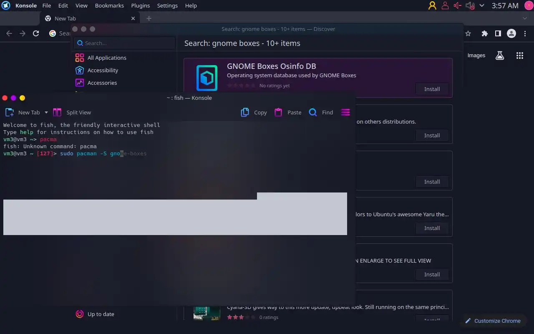The image size is (534, 334).
Task: Click the pink user outline tray icon
Action: point(445,5)
